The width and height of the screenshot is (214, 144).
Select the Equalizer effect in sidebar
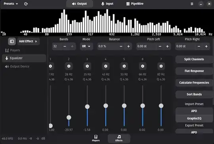(x=24, y=58)
